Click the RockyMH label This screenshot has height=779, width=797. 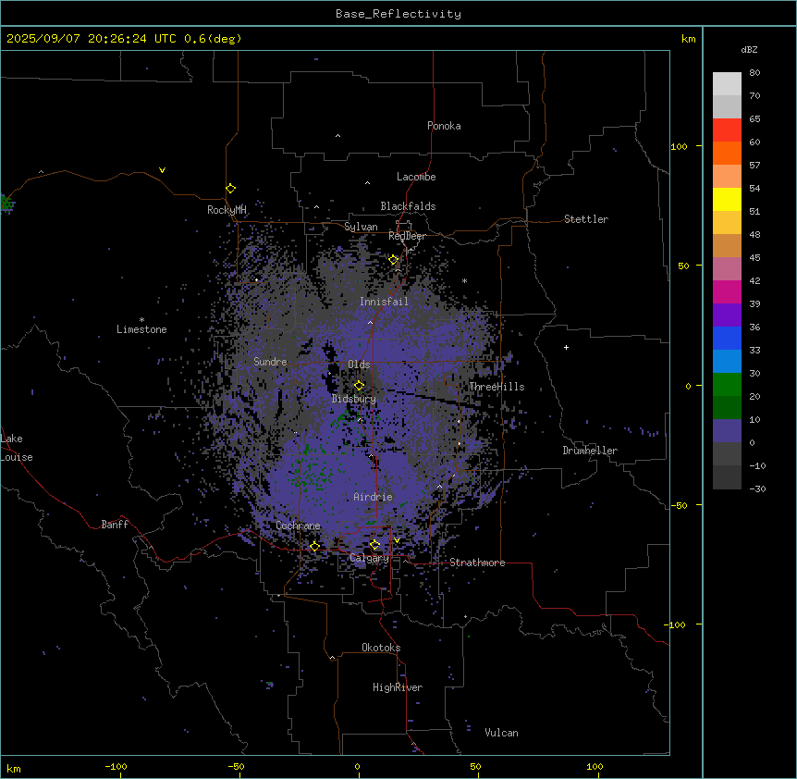(x=227, y=210)
